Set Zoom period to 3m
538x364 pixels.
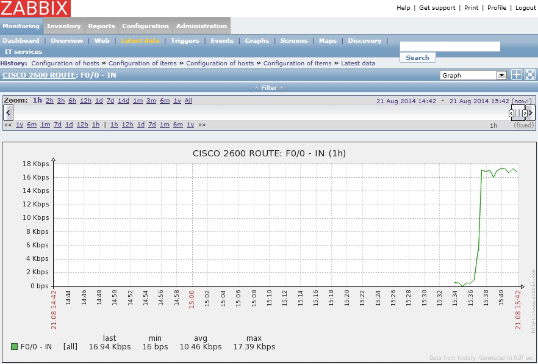pos(151,101)
